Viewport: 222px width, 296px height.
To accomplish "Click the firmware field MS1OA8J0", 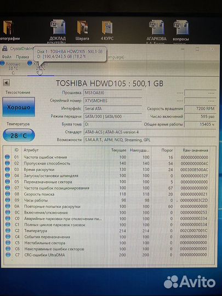I will 113,93.
